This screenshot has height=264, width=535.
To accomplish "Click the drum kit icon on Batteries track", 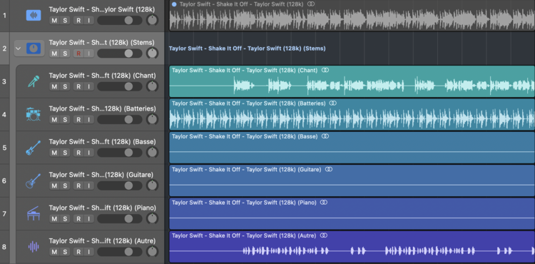I will click(x=34, y=114).
